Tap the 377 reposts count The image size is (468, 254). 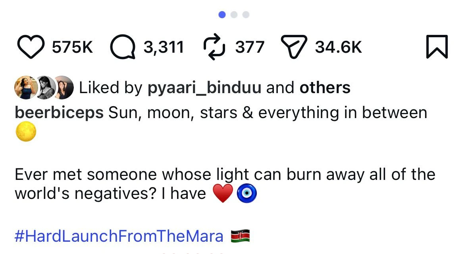click(250, 48)
